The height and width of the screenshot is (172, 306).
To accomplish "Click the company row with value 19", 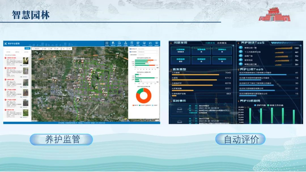I will 269,78.
